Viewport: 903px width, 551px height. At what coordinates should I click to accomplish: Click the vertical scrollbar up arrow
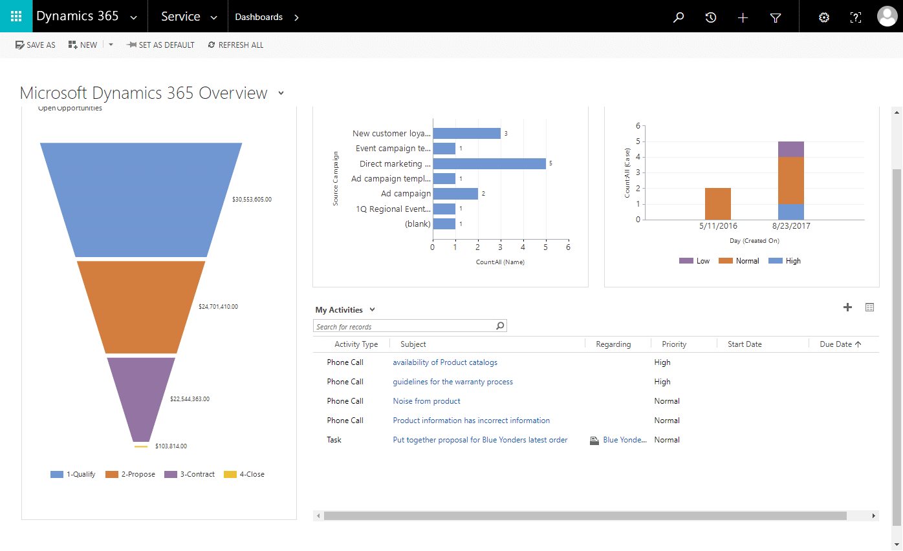(896, 111)
